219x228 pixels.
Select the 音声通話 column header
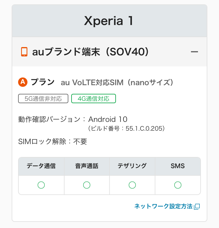click(x=87, y=166)
